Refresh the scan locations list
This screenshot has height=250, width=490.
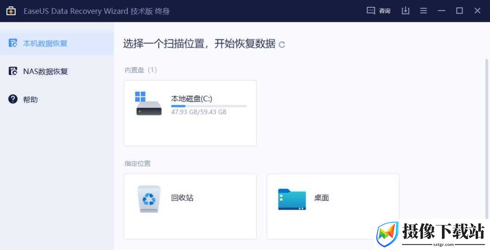click(282, 45)
